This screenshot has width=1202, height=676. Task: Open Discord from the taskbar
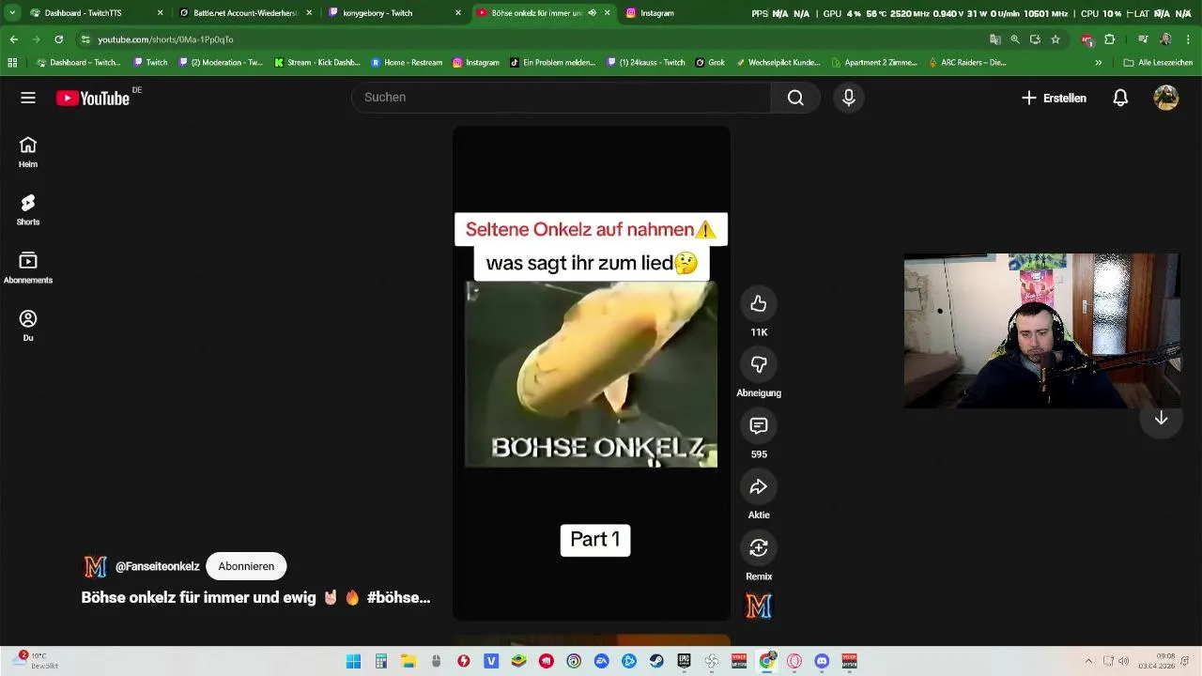(x=822, y=661)
